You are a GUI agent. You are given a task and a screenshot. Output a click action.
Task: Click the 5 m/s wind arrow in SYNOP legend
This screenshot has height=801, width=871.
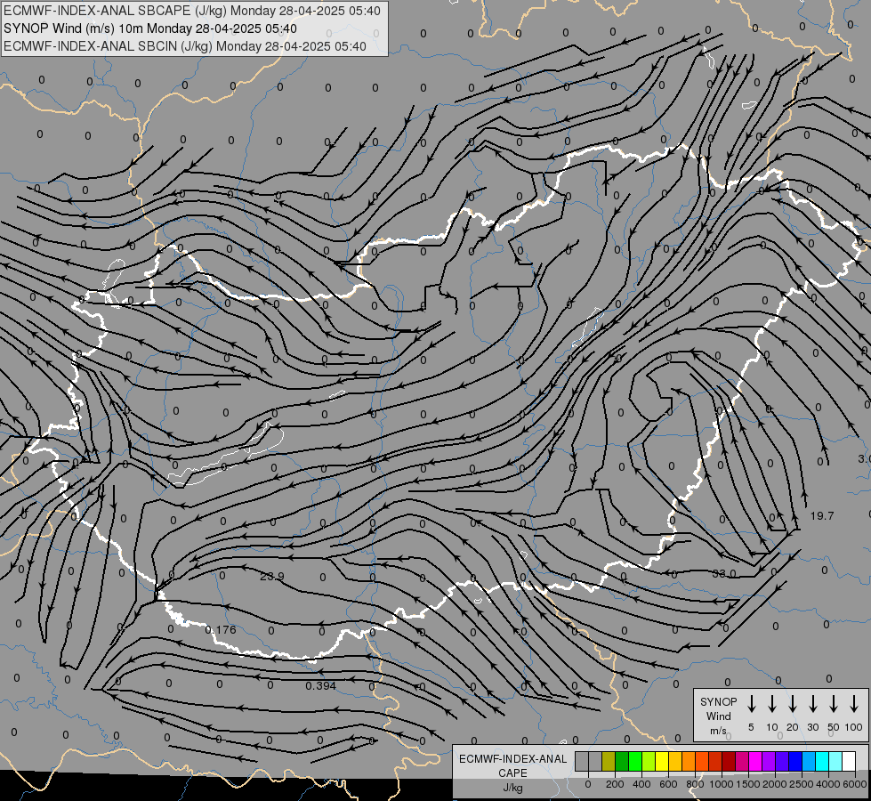751,703
